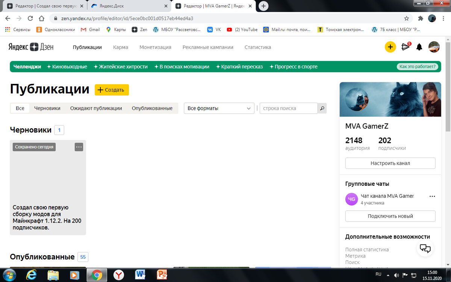Click the yellow plus create icon in header
The width and height of the screenshot is (451, 282).
point(390,47)
